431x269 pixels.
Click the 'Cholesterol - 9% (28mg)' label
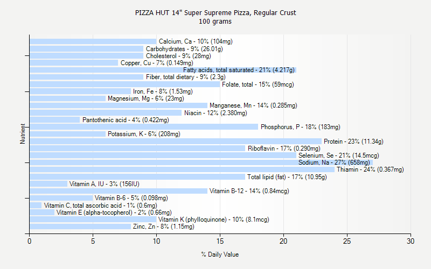tap(178, 56)
